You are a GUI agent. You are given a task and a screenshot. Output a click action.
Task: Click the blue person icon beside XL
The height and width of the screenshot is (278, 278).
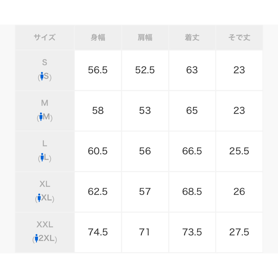[39, 198]
